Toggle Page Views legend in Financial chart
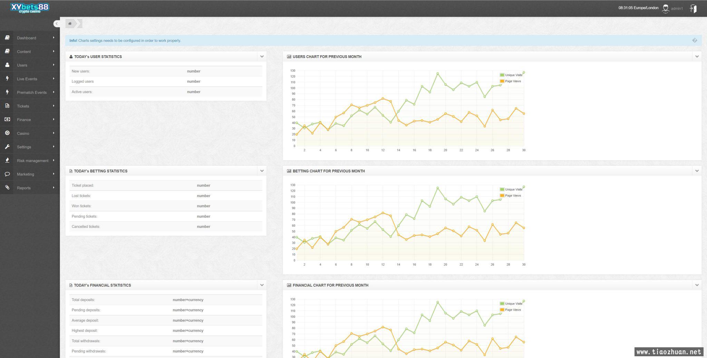The width and height of the screenshot is (707, 358). coord(510,310)
